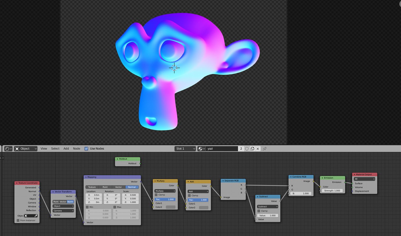The height and width of the screenshot is (236, 401).
Task: Click the eyedropper in Texture Coordinate Object field
Action: [x=35, y=216]
